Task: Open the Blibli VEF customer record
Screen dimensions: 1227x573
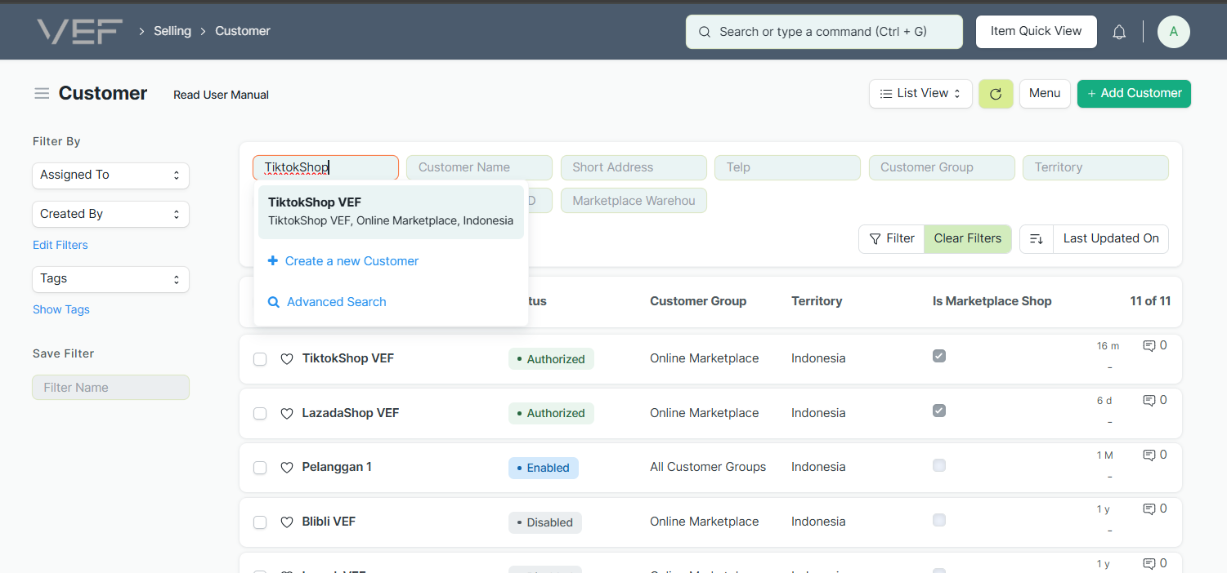Action: coord(329,522)
